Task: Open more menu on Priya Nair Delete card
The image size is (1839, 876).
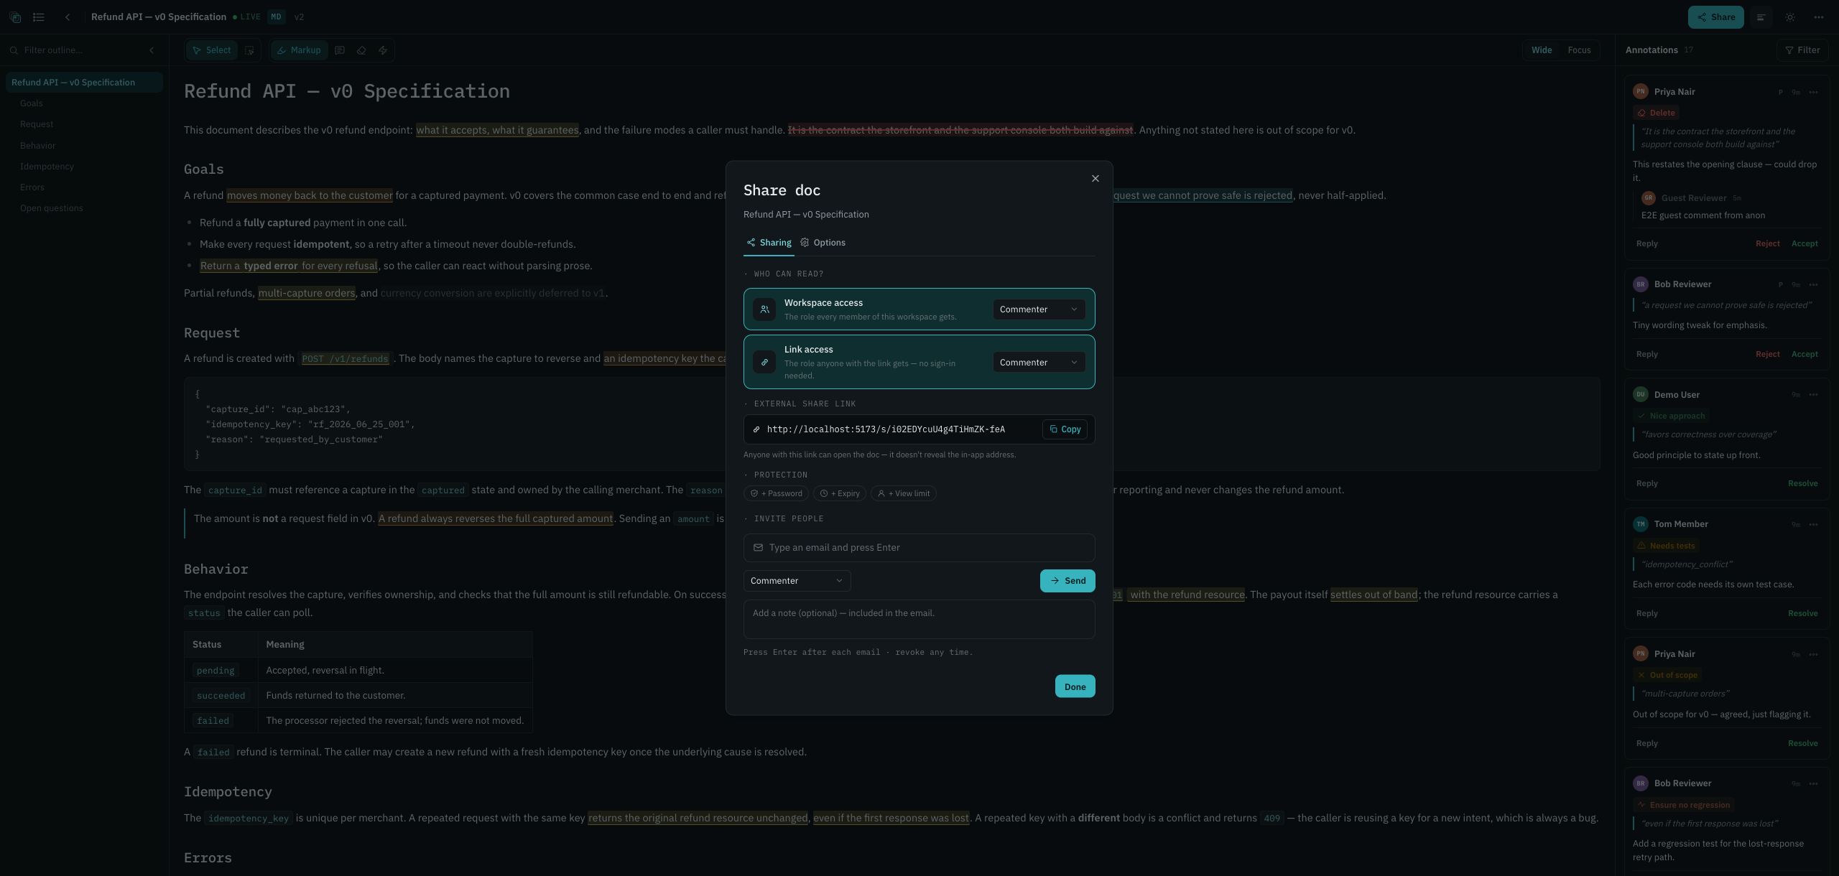Action: (x=1813, y=92)
